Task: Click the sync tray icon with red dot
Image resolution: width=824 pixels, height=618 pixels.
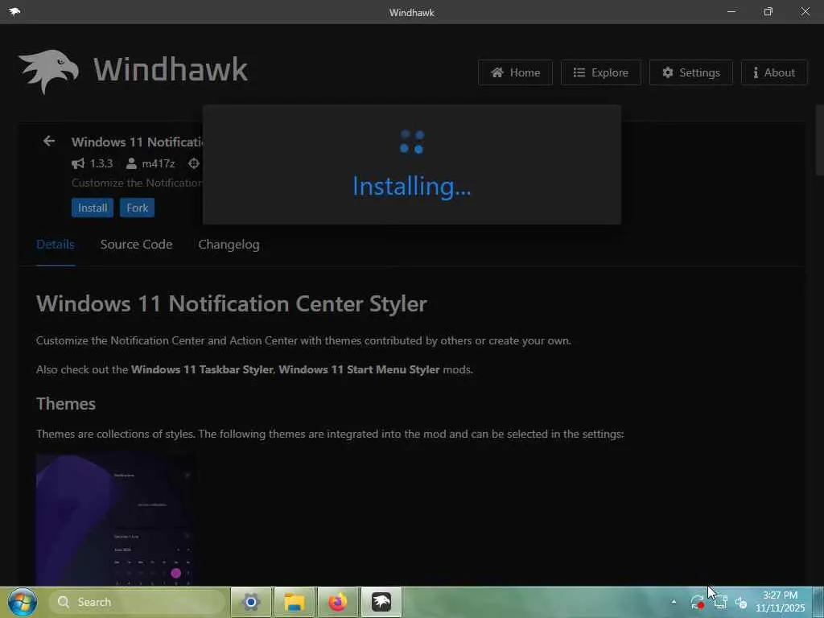Action: click(x=698, y=602)
